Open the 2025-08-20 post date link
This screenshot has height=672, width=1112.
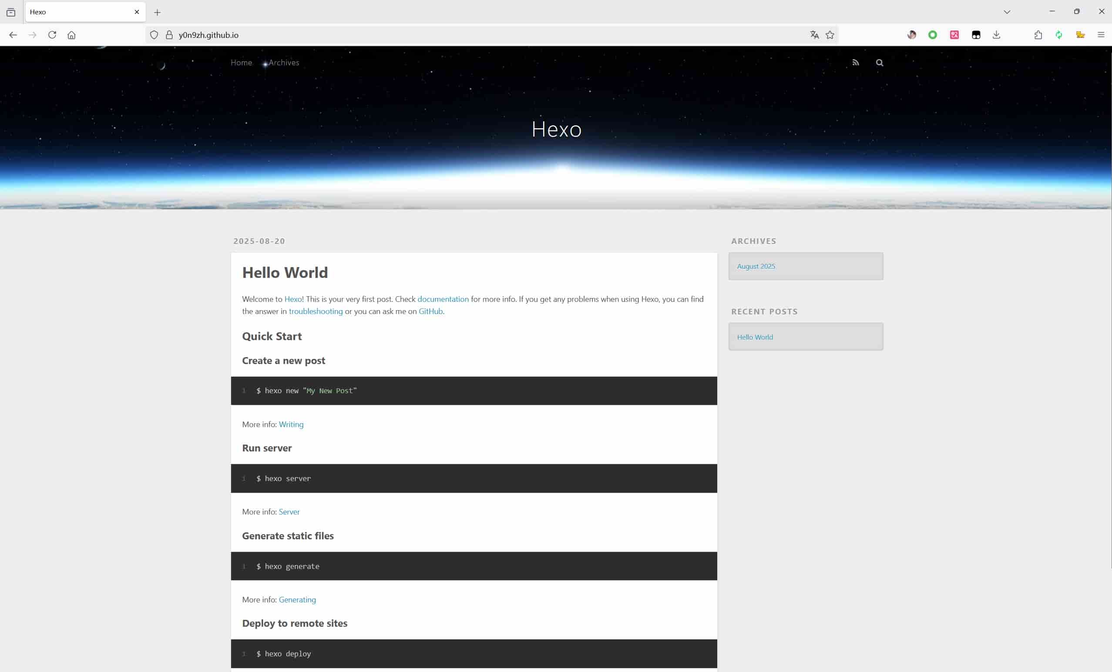(259, 241)
